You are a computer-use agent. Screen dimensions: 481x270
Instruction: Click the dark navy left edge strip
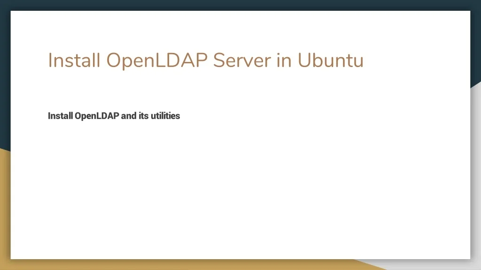tap(5, 70)
